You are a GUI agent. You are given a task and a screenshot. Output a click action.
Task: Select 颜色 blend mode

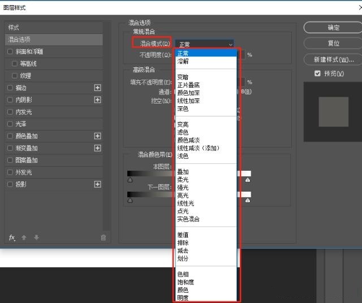click(x=206, y=290)
